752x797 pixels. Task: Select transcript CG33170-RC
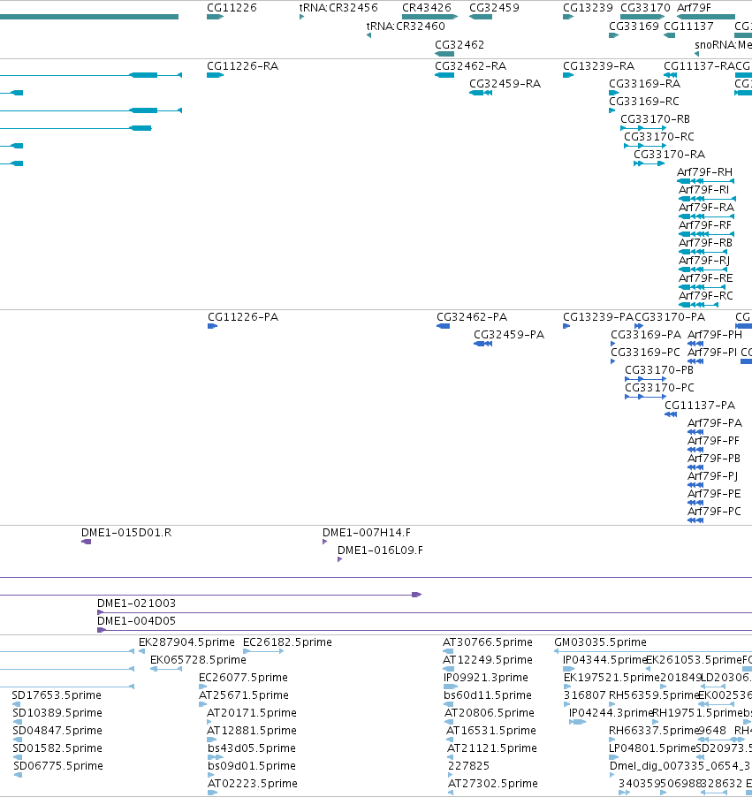(x=645, y=146)
